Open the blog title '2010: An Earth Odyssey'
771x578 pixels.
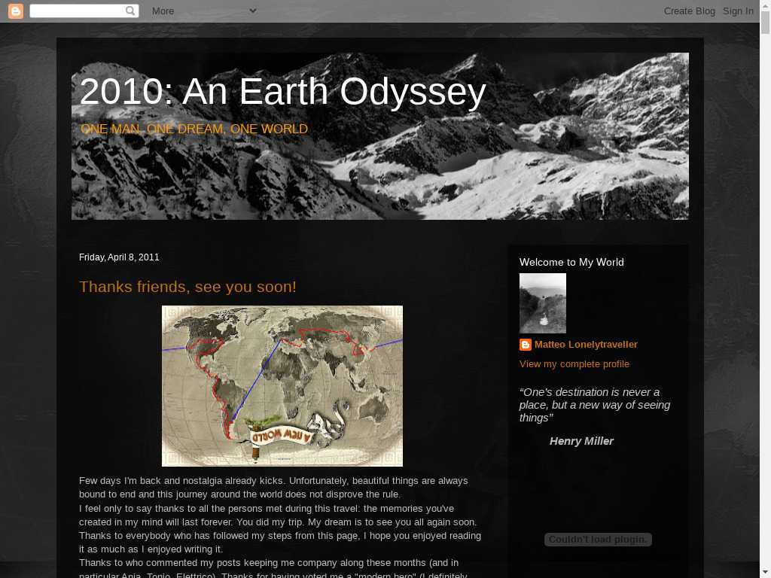pos(282,92)
